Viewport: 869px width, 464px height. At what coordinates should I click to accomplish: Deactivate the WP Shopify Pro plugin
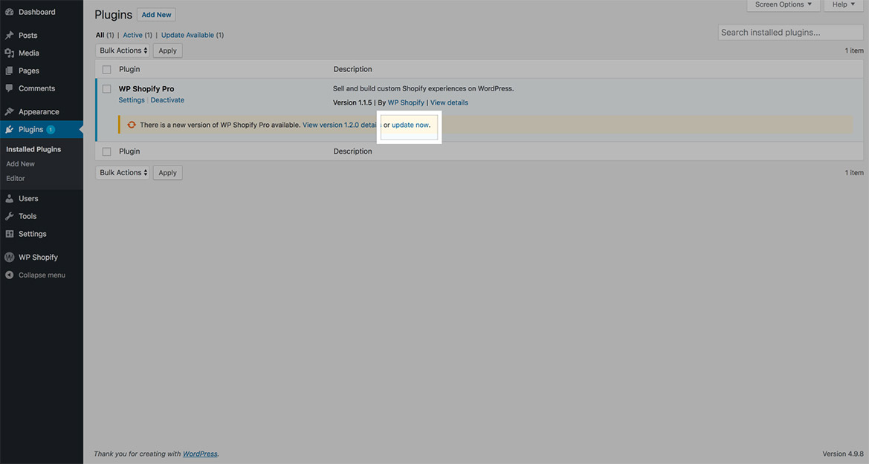(x=167, y=100)
